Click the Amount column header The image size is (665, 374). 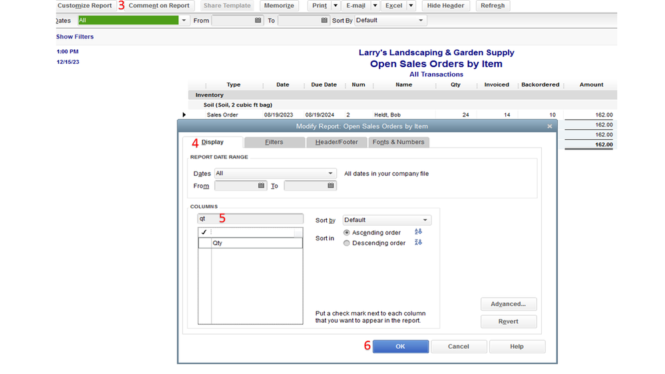(591, 85)
